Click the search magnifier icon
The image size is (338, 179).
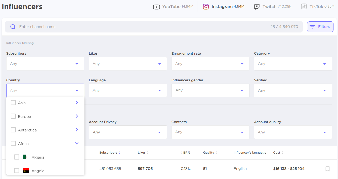(x=13, y=27)
